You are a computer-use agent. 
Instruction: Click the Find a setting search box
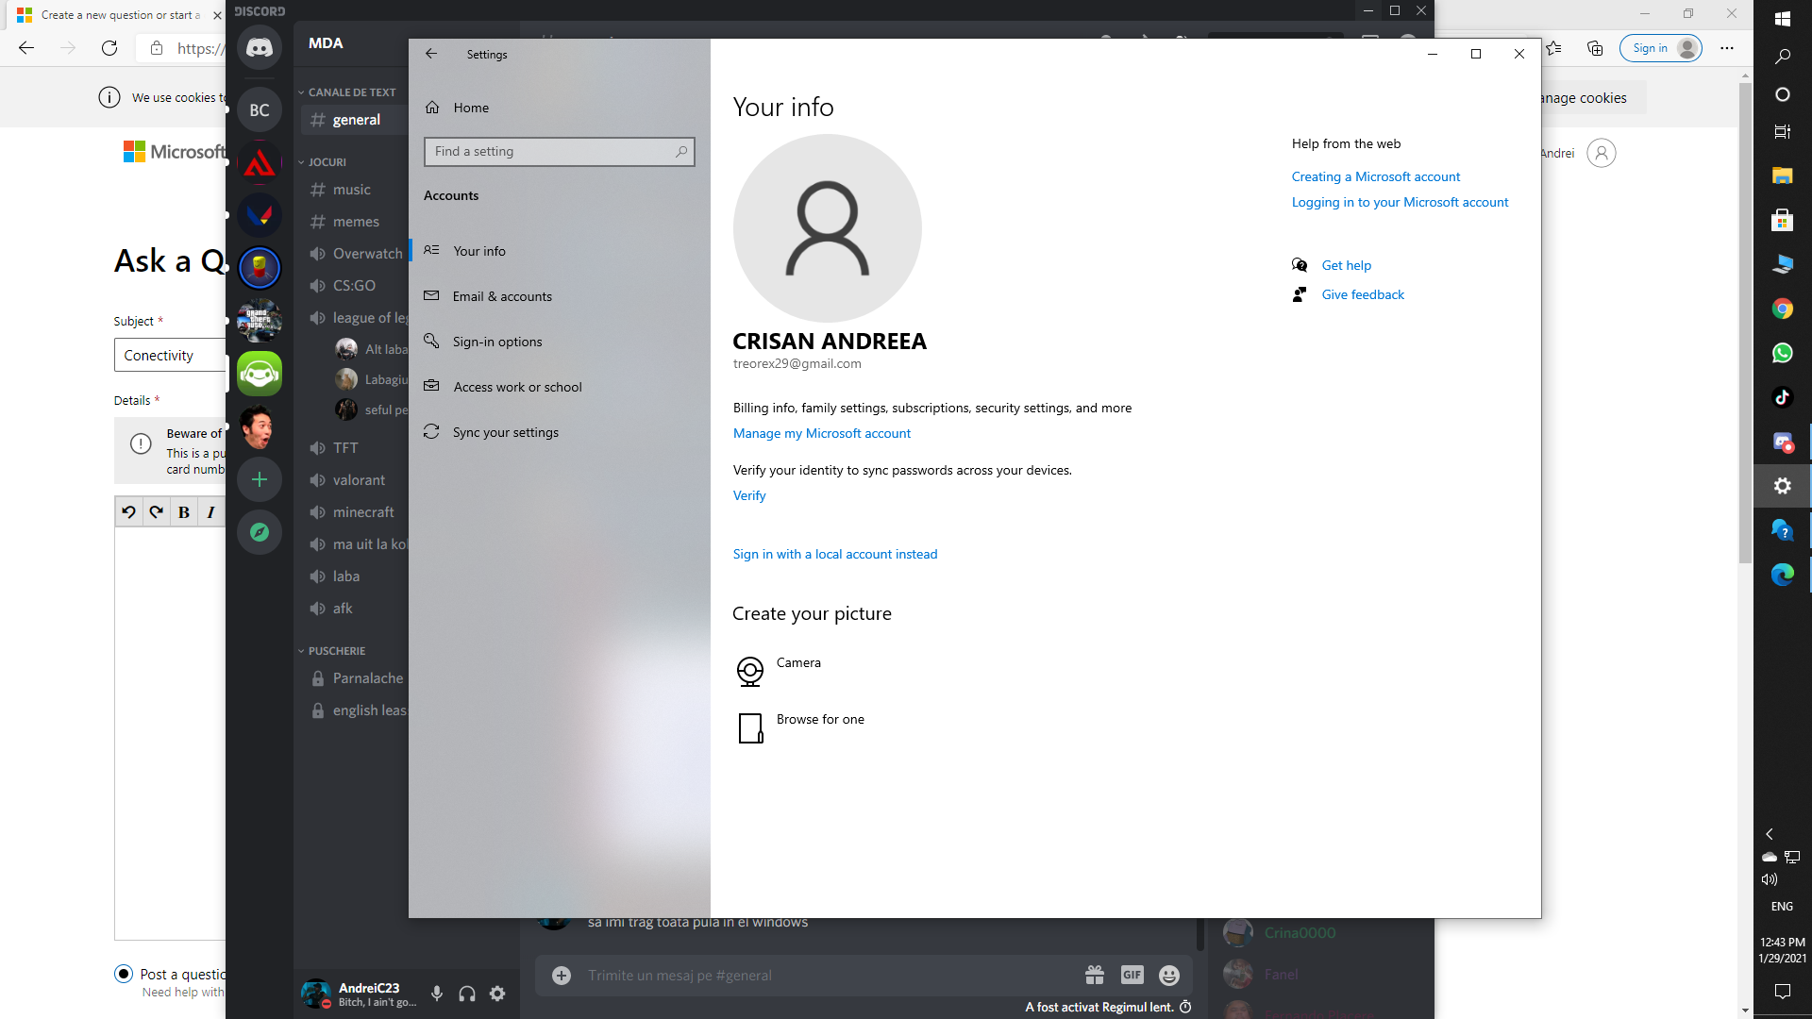point(560,152)
